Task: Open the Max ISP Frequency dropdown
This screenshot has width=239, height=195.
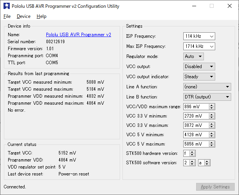Action: [199, 46]
